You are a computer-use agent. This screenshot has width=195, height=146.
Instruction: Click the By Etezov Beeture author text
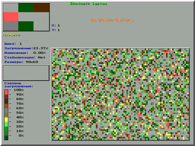click(112, 20)
